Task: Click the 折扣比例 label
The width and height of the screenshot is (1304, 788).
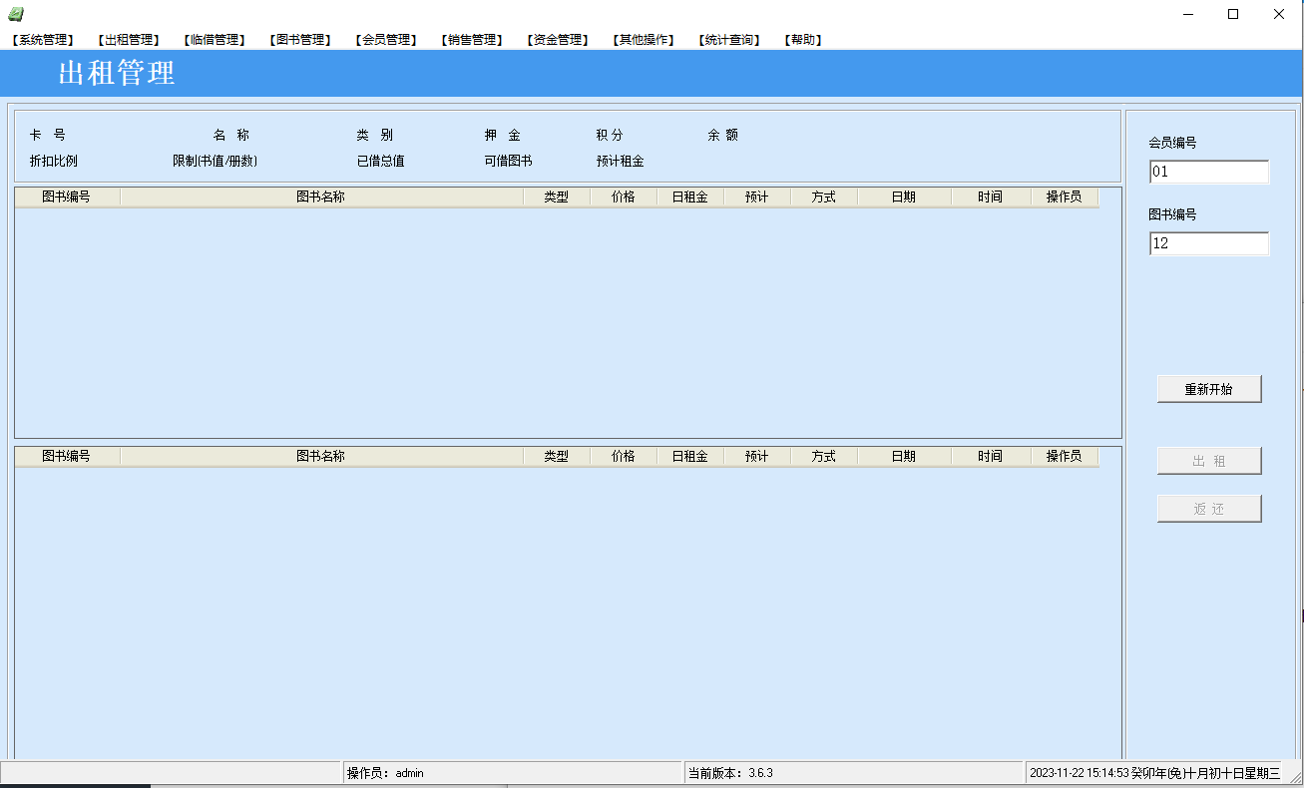Action: point(54,162)
